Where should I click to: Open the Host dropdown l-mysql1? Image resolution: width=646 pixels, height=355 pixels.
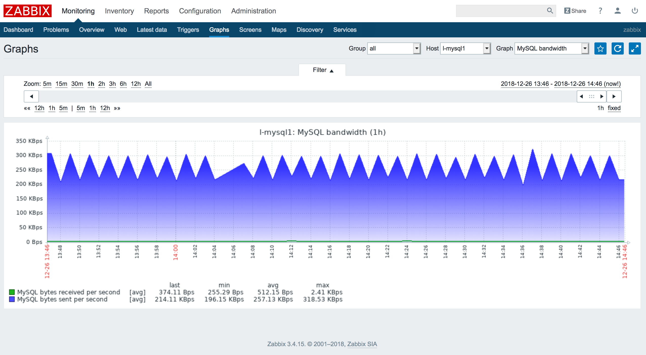[466, 48]
